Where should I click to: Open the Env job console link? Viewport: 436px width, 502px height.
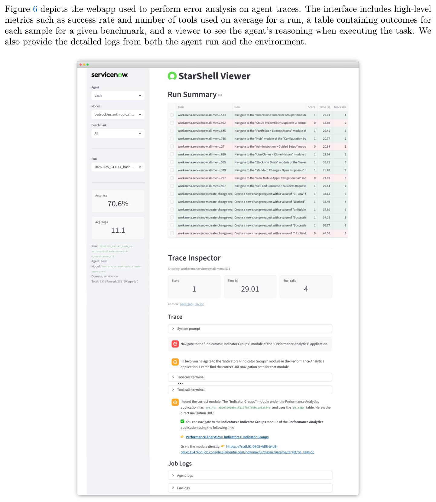(x=199, y=304)
